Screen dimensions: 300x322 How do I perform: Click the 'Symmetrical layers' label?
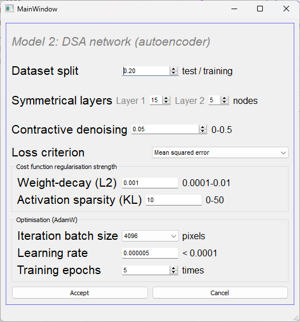click(x=62, y=100)
